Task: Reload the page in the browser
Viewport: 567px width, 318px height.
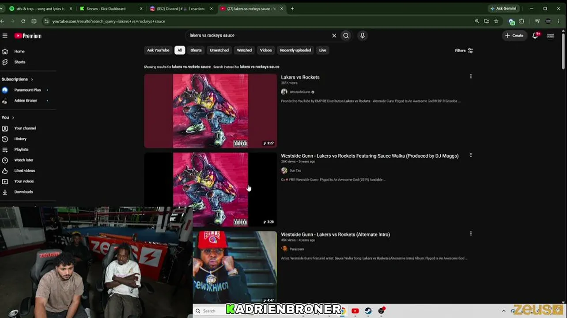Action: tap(23, 21)
